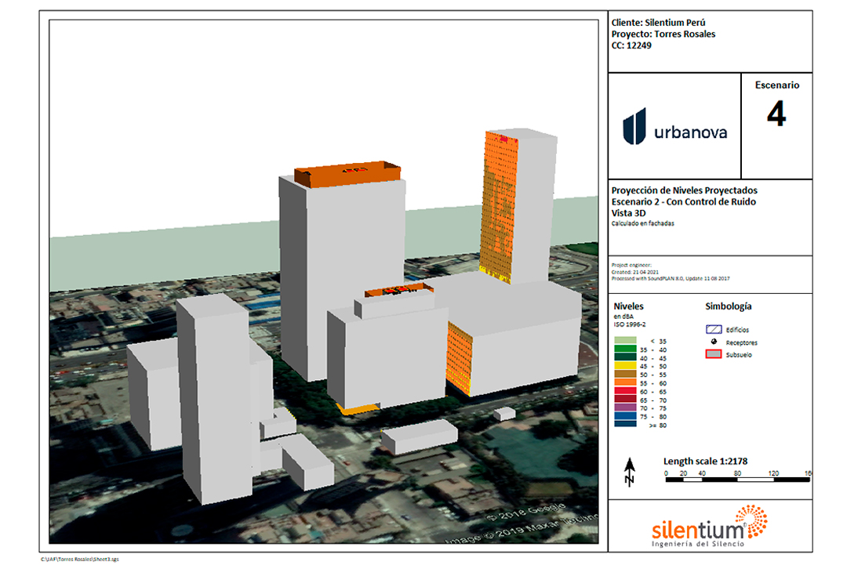The width and height of the screenshot is (847, 565).
Task: Pick the purple 70 - 75 dBA swatch
Action: tap(624, 408)
